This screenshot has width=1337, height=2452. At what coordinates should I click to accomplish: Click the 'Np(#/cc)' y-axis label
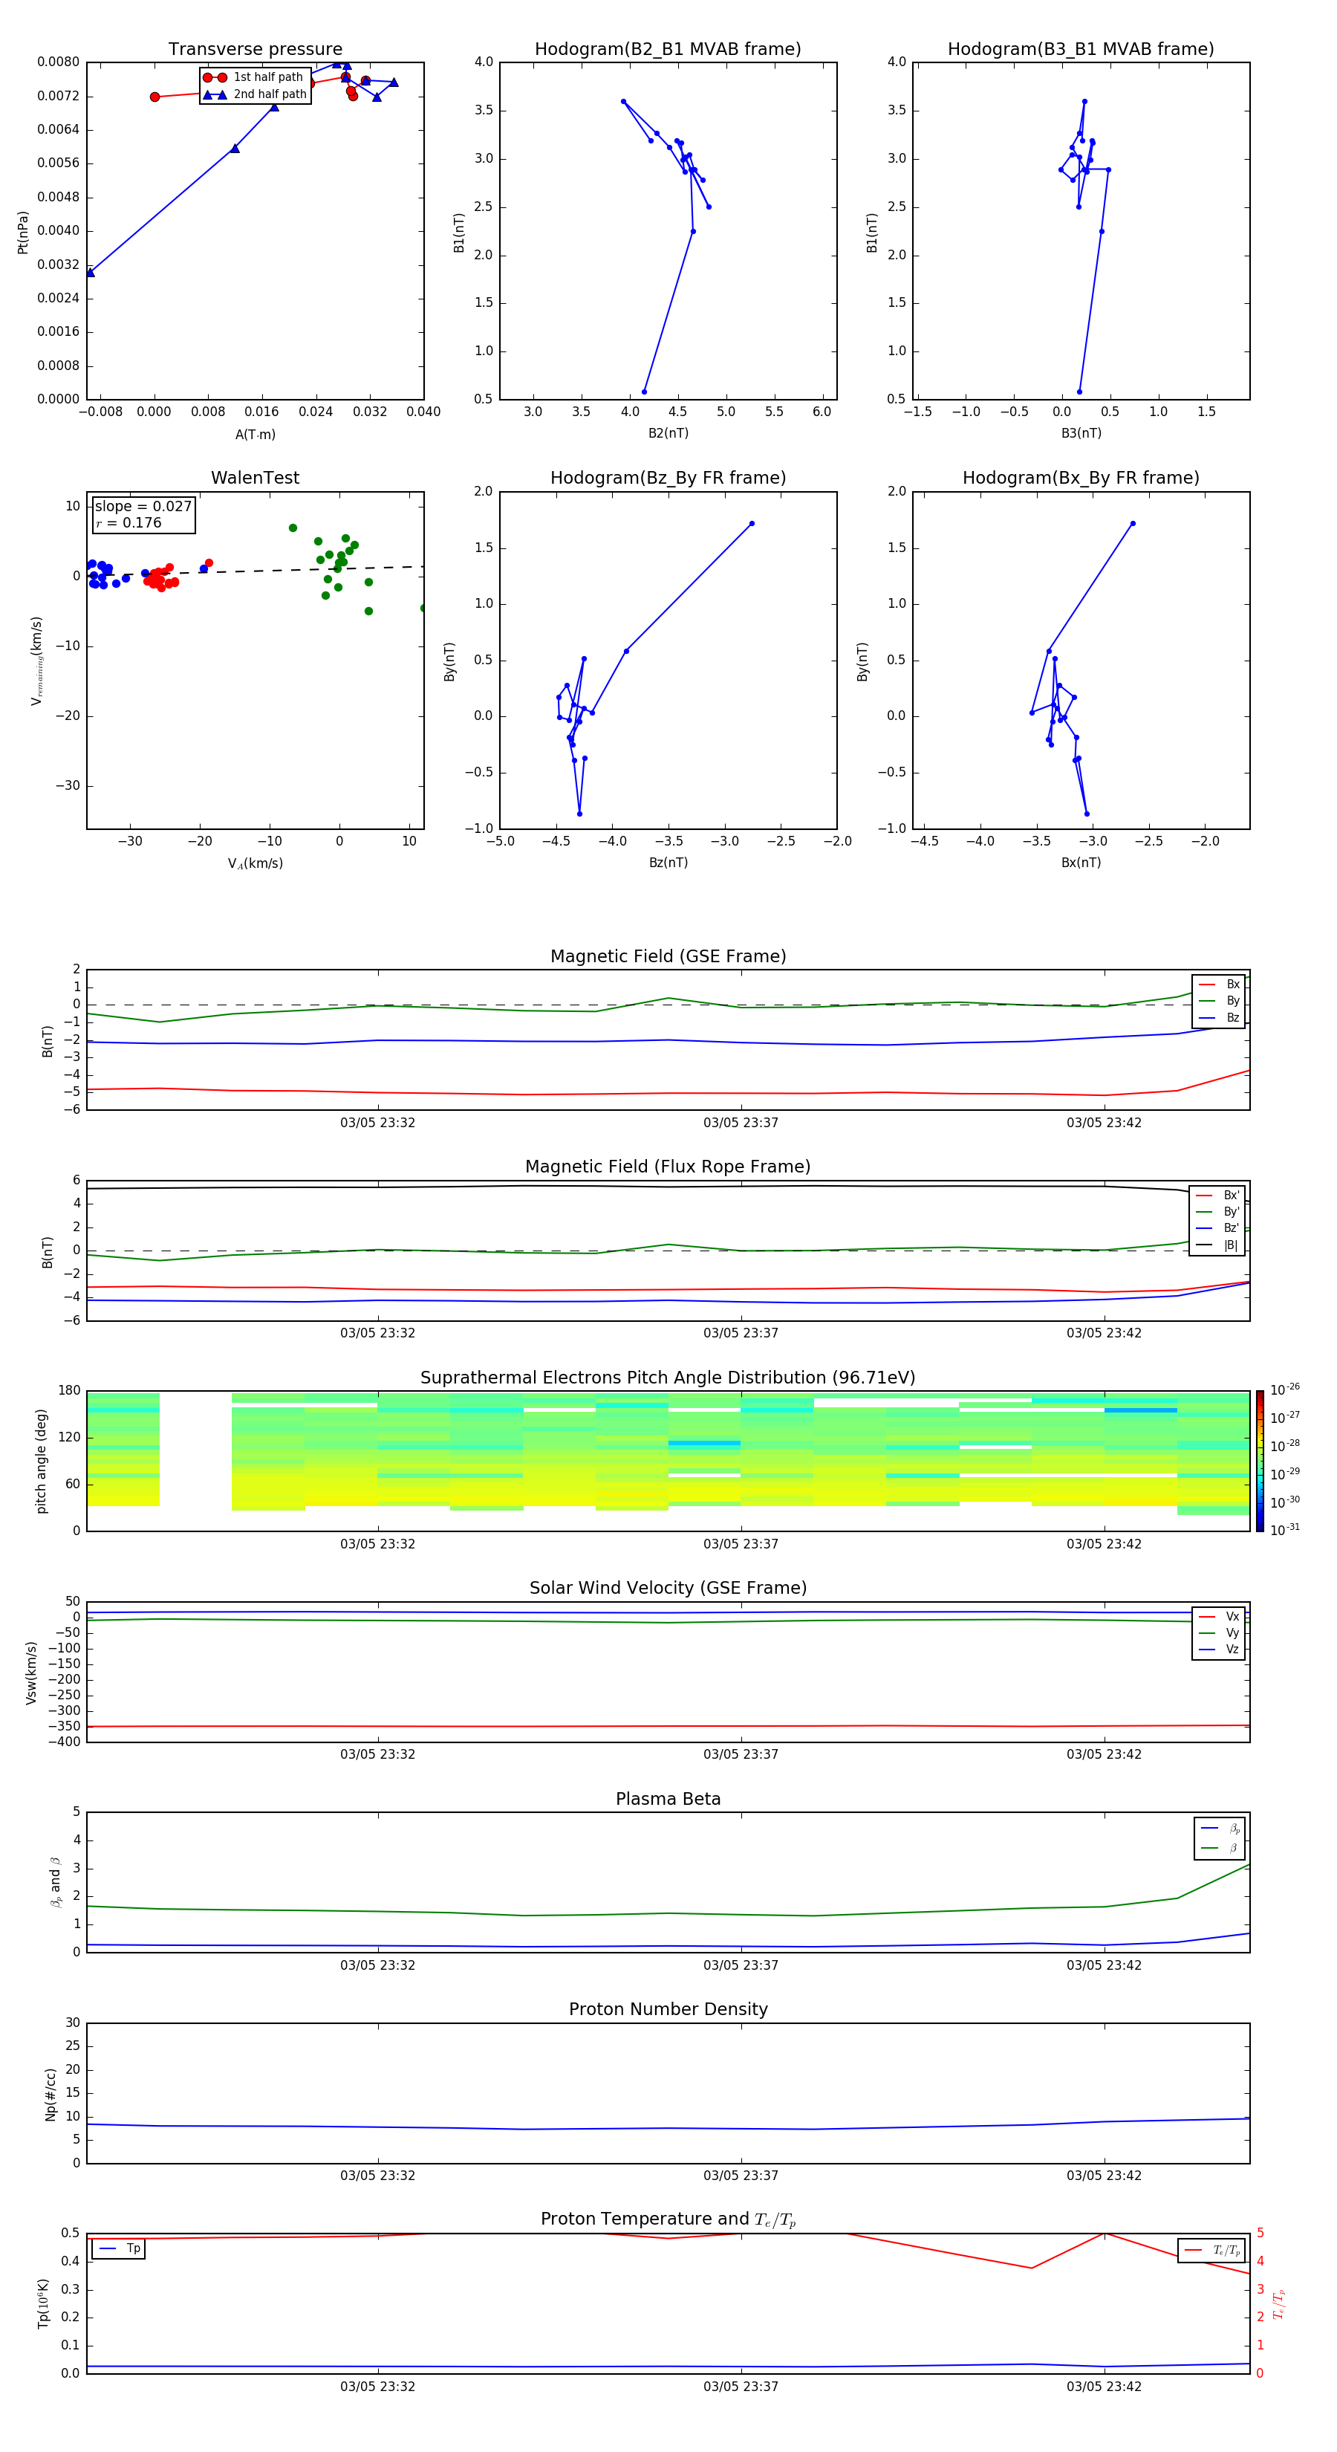[x=51, y=2094]
